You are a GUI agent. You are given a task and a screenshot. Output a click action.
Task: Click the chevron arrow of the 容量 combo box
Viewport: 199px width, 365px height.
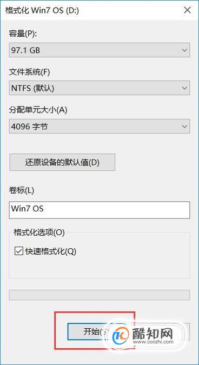184,50
